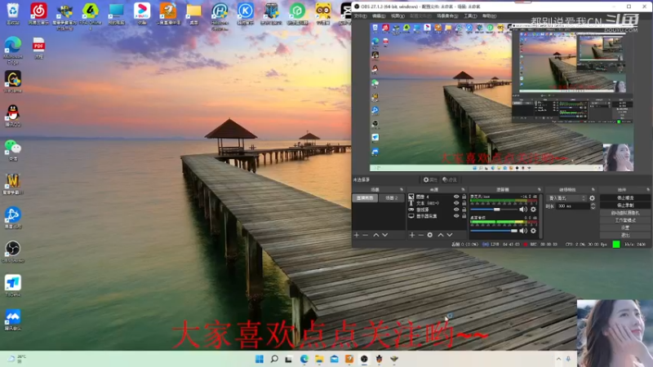
Task: Lock toggle for the display capture source
Action: (x=464, y=216)
